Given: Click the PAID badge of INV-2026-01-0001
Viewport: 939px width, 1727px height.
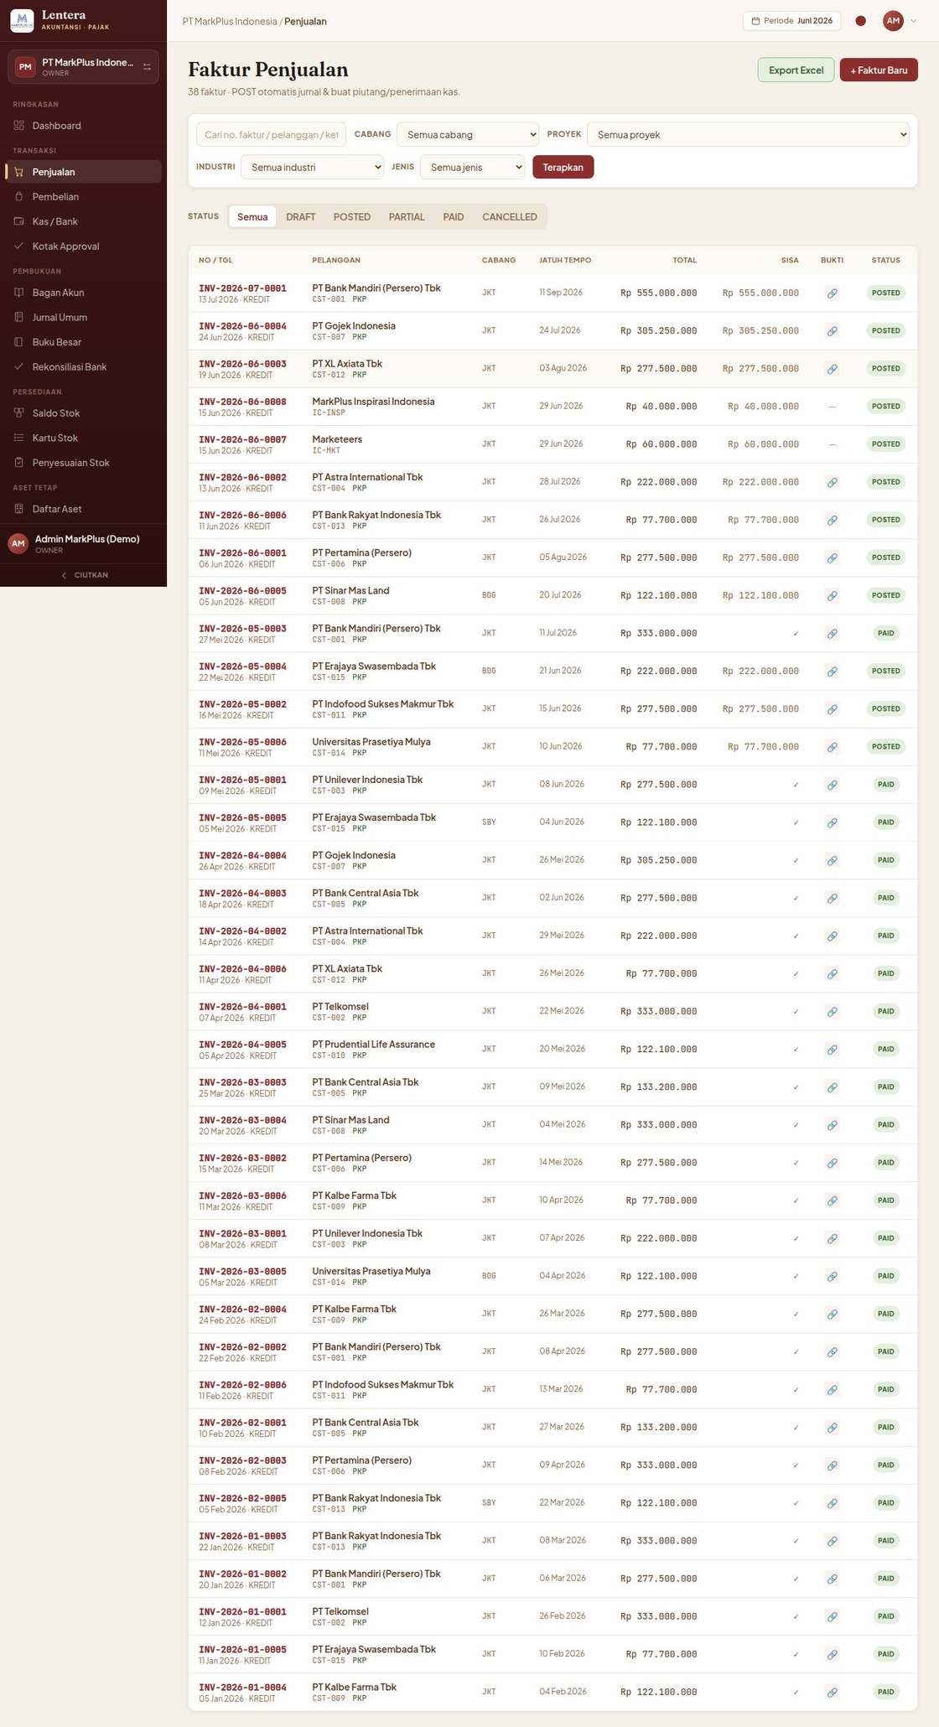Looking at the screenshot, I should pyautogui.click(x=885, y=1616).
